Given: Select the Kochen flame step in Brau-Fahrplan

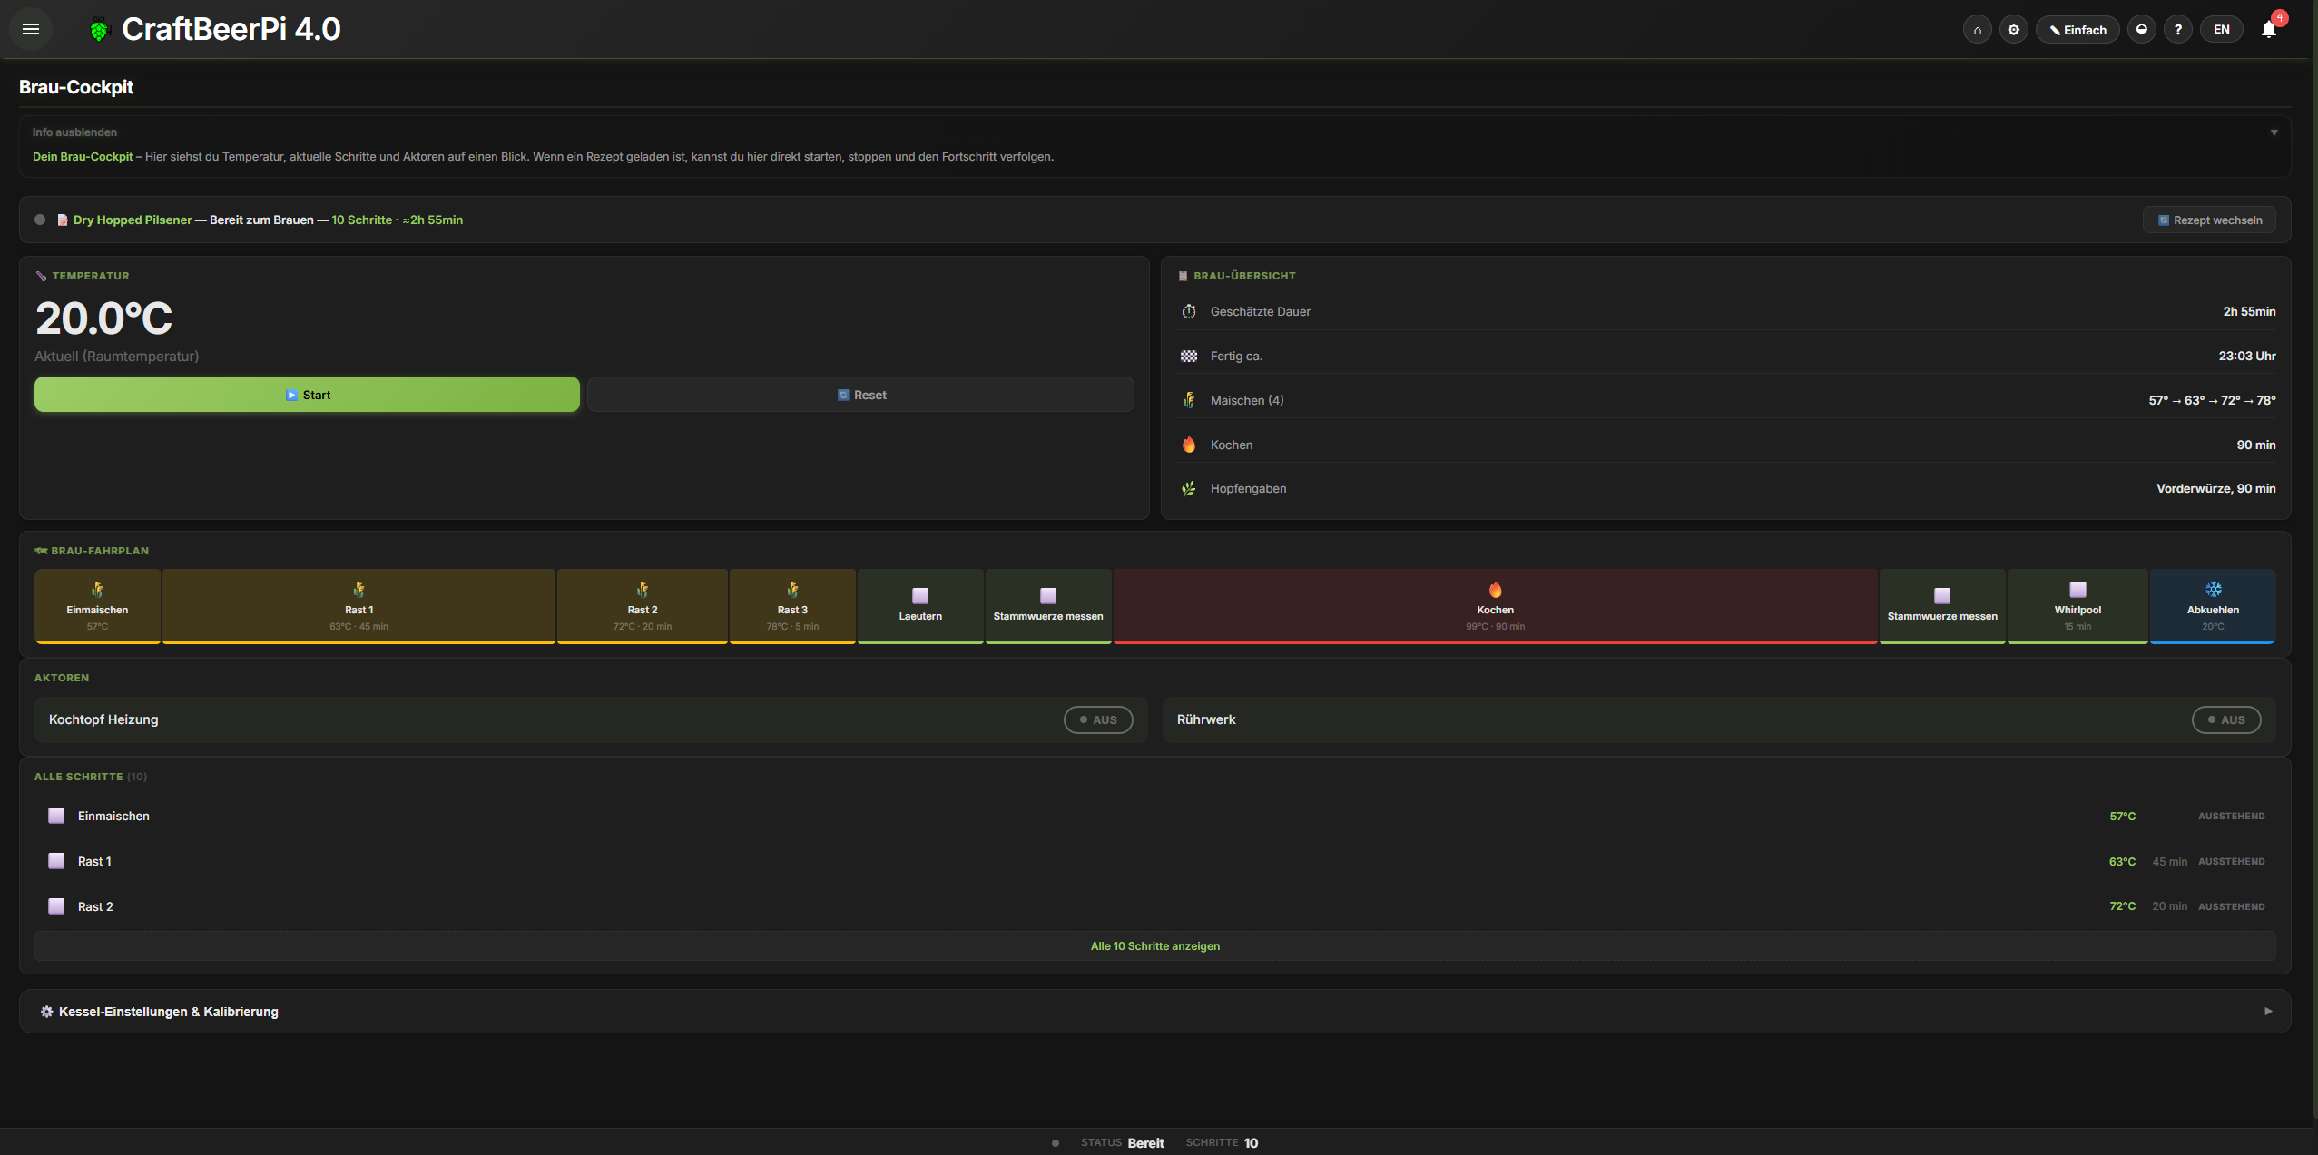Looking at the screenshot, I should click(1495, 606).
